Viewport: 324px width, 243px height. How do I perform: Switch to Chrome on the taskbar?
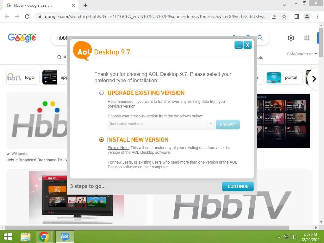(44, 237)
